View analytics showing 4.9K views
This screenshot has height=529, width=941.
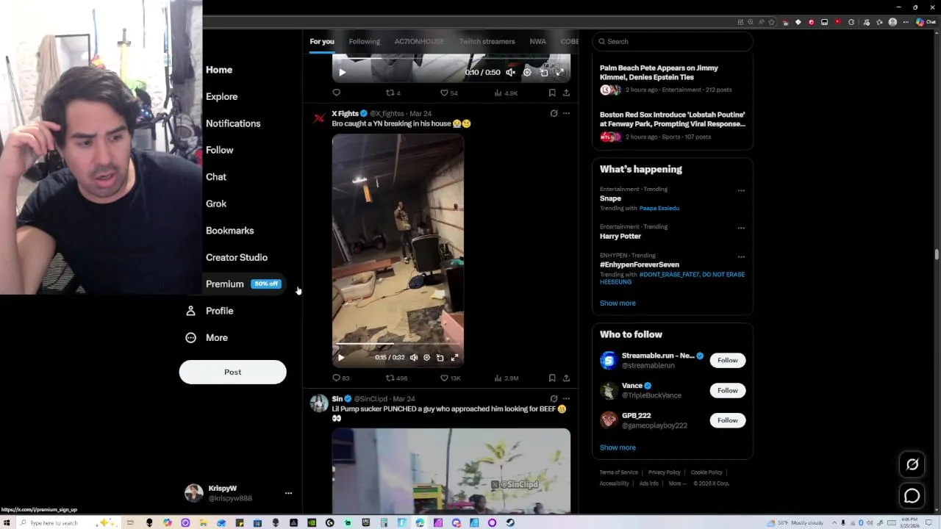click(x=506, y=93)
